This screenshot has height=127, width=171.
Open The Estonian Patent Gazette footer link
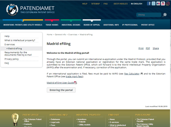(x=145, y=120)
